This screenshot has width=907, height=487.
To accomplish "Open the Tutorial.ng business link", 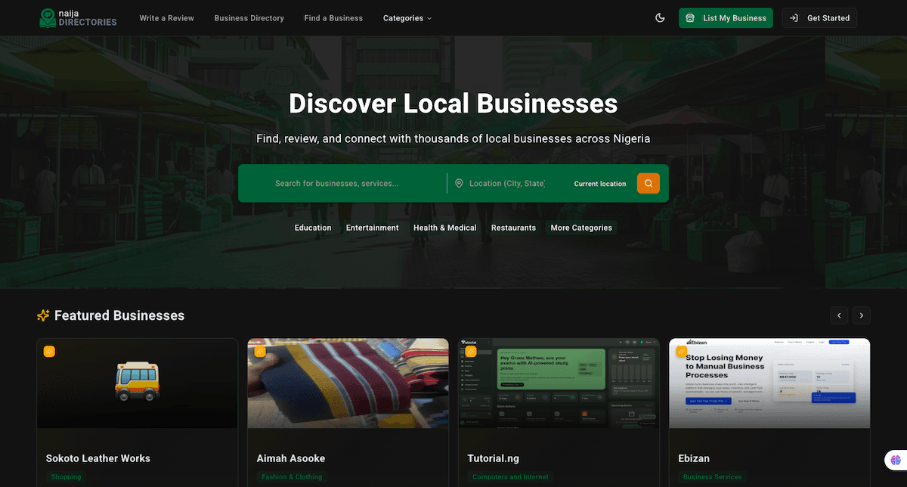I will [493, 458].
